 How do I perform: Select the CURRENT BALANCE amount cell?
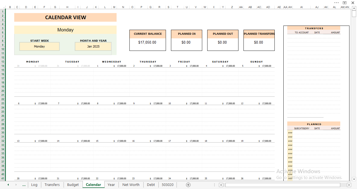(x=148, y=43)
